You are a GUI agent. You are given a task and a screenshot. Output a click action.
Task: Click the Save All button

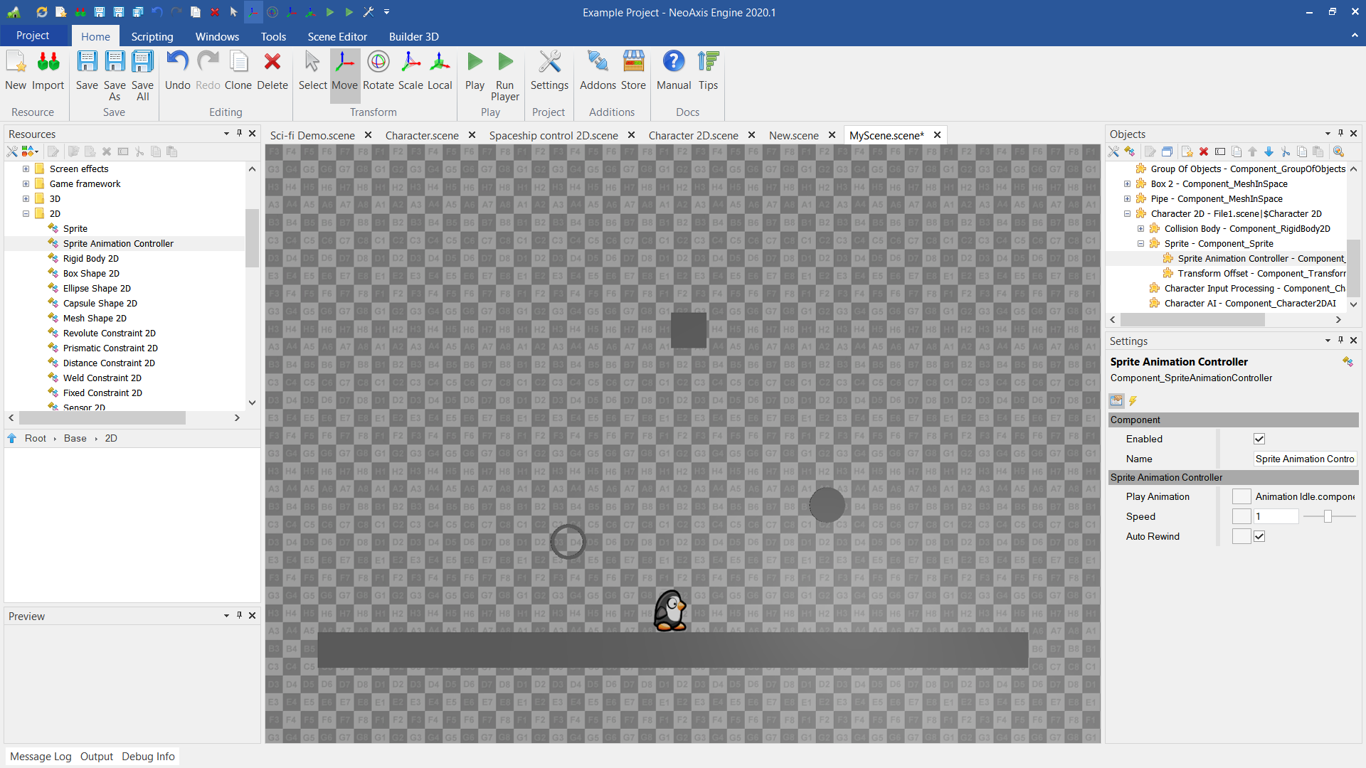point(142,73)
